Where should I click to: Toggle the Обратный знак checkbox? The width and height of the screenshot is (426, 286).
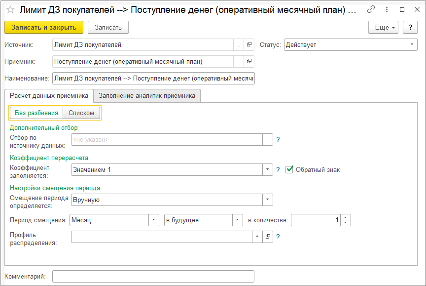(x=289, y=170)
